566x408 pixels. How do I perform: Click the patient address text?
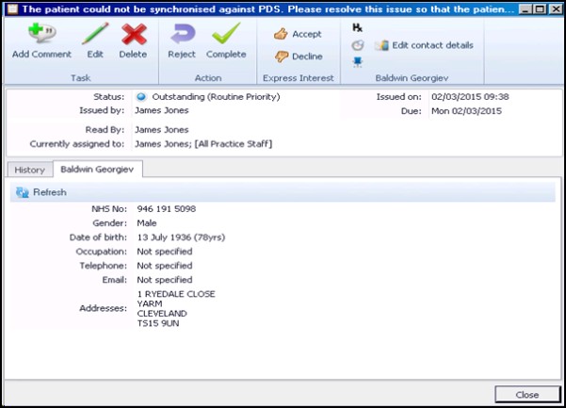(x=175, y=308)
